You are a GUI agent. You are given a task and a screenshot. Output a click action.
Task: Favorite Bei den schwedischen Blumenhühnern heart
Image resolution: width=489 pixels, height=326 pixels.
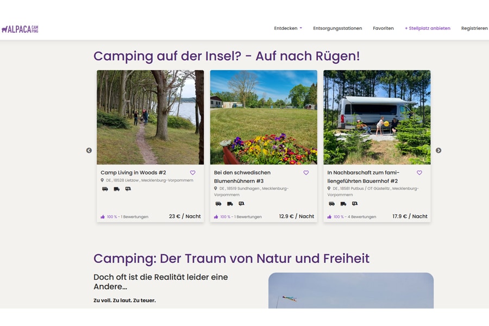click(x=306, y=173)
